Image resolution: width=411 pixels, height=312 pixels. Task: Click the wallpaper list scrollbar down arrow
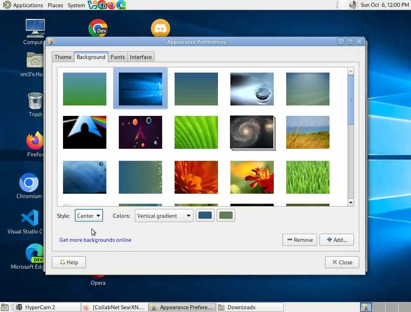coord(351,203)
